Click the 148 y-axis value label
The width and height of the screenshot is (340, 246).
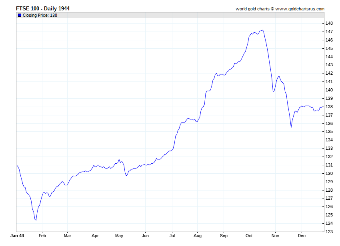pos(329,23)
